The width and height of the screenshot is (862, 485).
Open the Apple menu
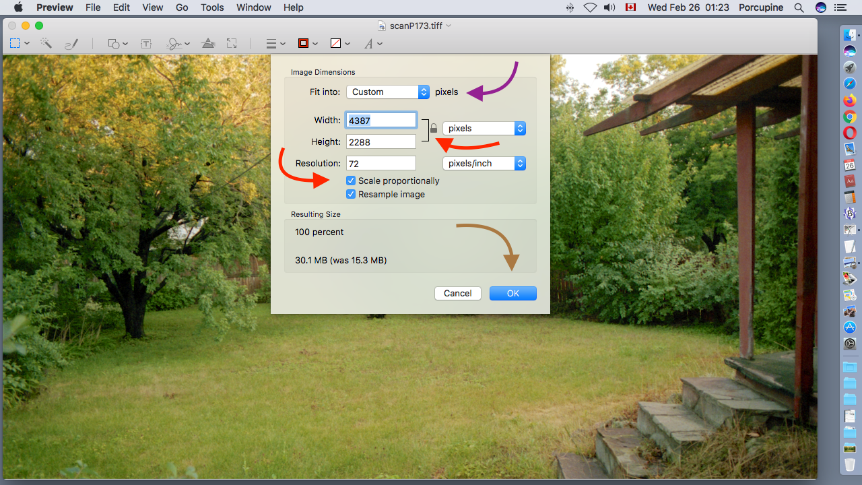18,7
